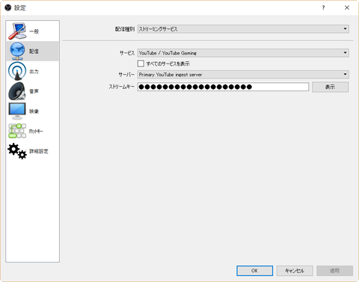The image size is (359, 282).
Task: Click the 映像 label in sidebar
Action: coord(34,111)
